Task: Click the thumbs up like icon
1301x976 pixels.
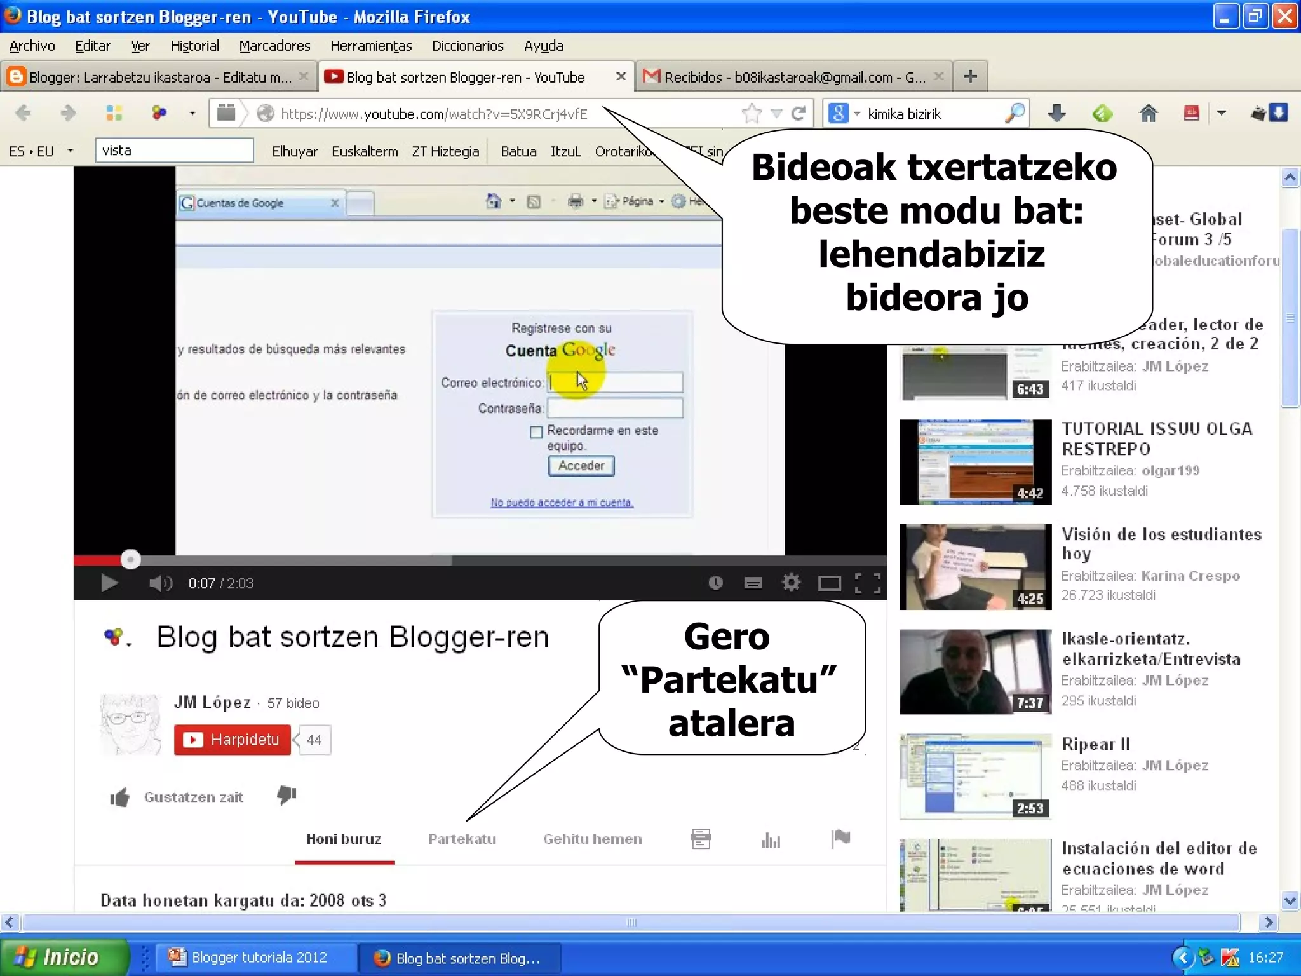Action: point(120,797)
